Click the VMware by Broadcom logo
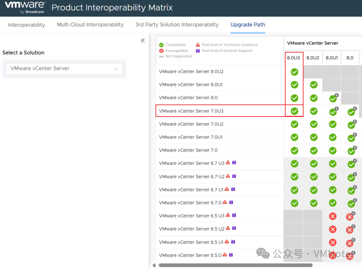Image resolution: width=362 pixels, height=268 pixels. [25, 7]
